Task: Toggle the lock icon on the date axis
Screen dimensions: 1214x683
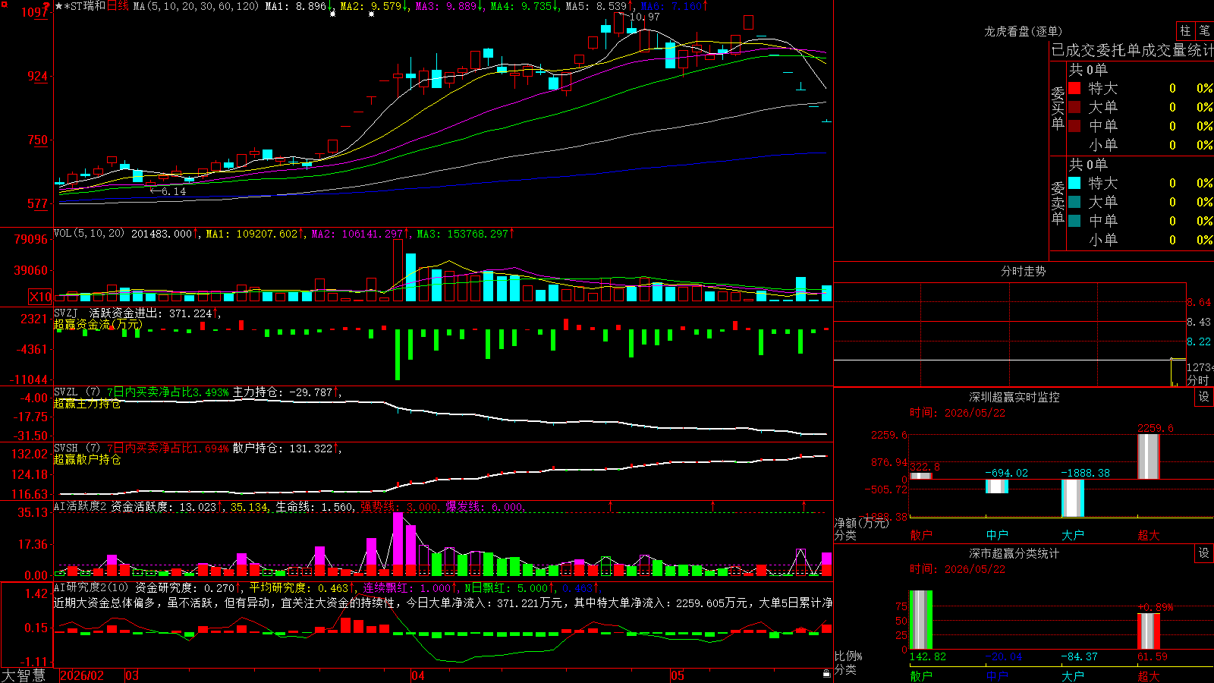Action: click(826, 674)
